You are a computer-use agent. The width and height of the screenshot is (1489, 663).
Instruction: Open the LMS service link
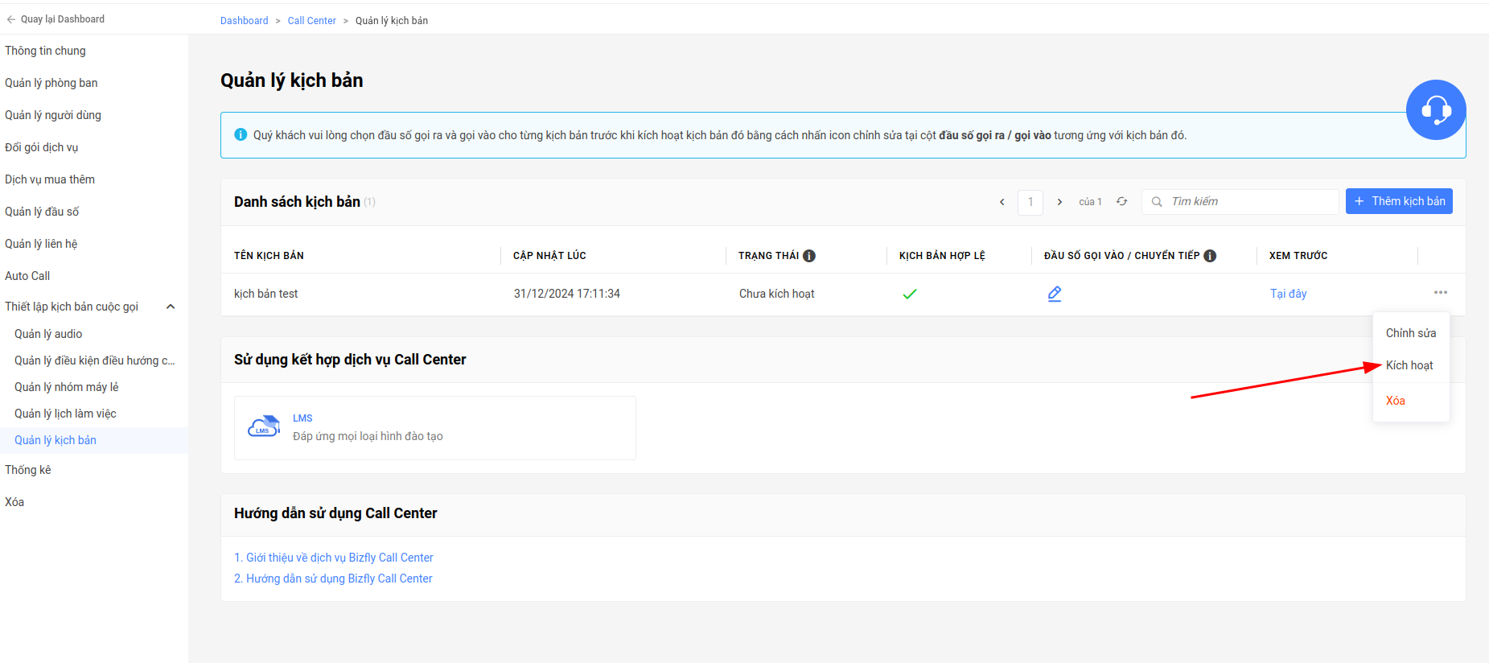click(x=302, y=418)
